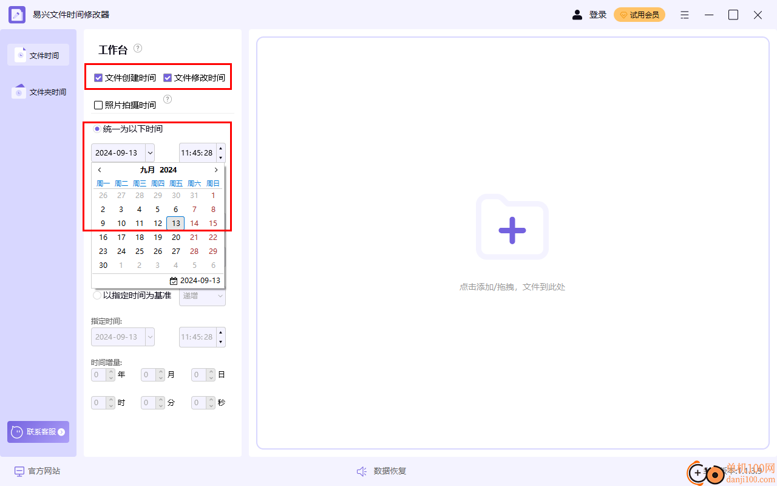
Task: Enable the 照片拍摄时间 checkbox
Action: (x=98, y=105)
